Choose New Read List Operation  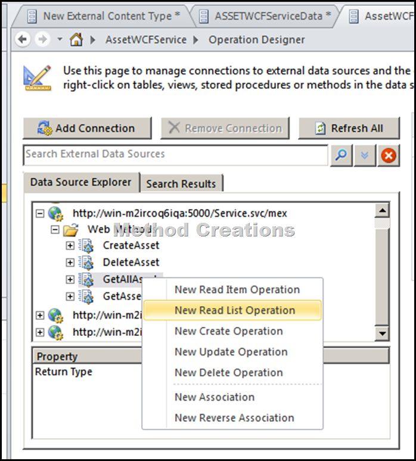pos(234,310)
